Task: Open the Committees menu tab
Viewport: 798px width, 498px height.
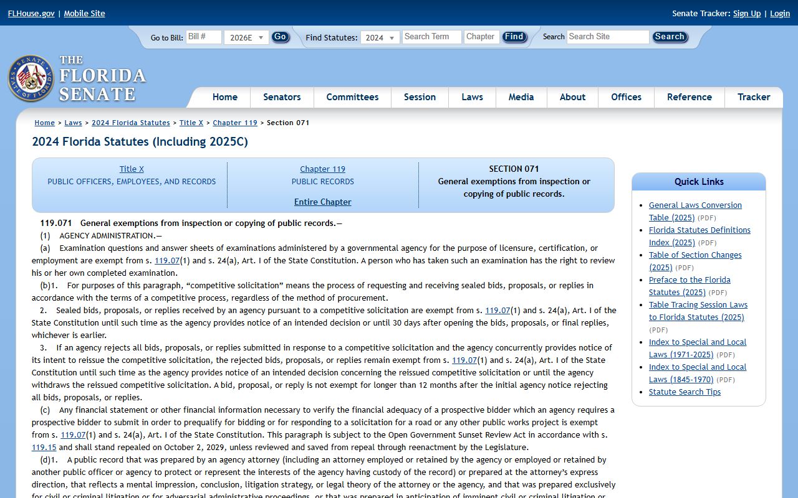Action: [x=352, y=97]
